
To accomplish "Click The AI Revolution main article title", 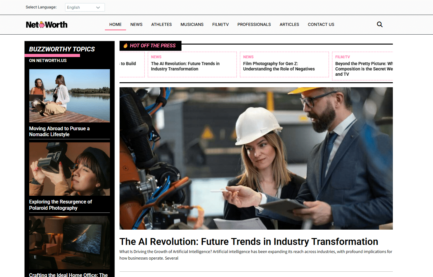I will 249,241.
